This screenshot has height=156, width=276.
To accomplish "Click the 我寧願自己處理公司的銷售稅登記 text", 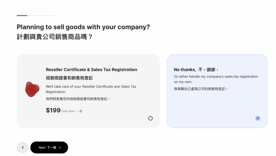I will pos(201,89).
